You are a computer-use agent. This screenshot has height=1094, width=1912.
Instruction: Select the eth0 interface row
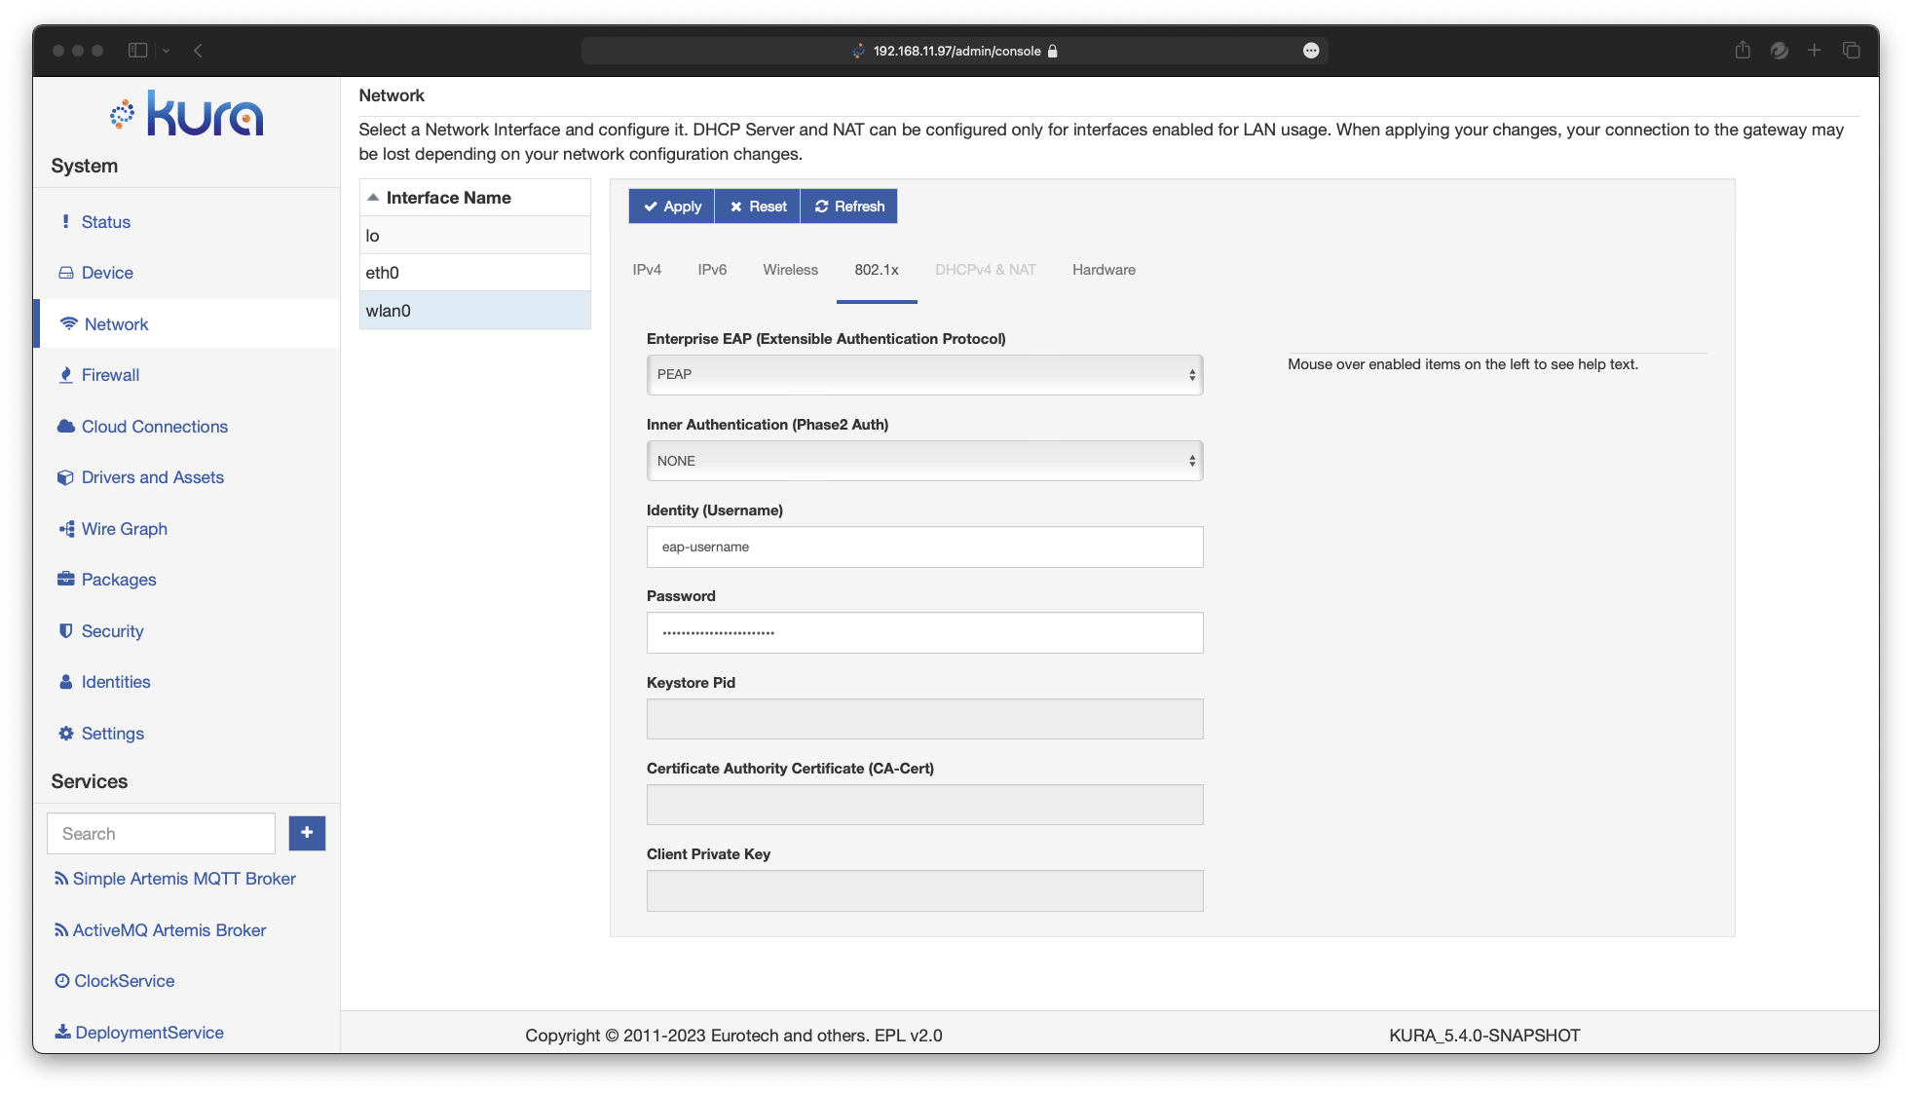click(475, 273)
